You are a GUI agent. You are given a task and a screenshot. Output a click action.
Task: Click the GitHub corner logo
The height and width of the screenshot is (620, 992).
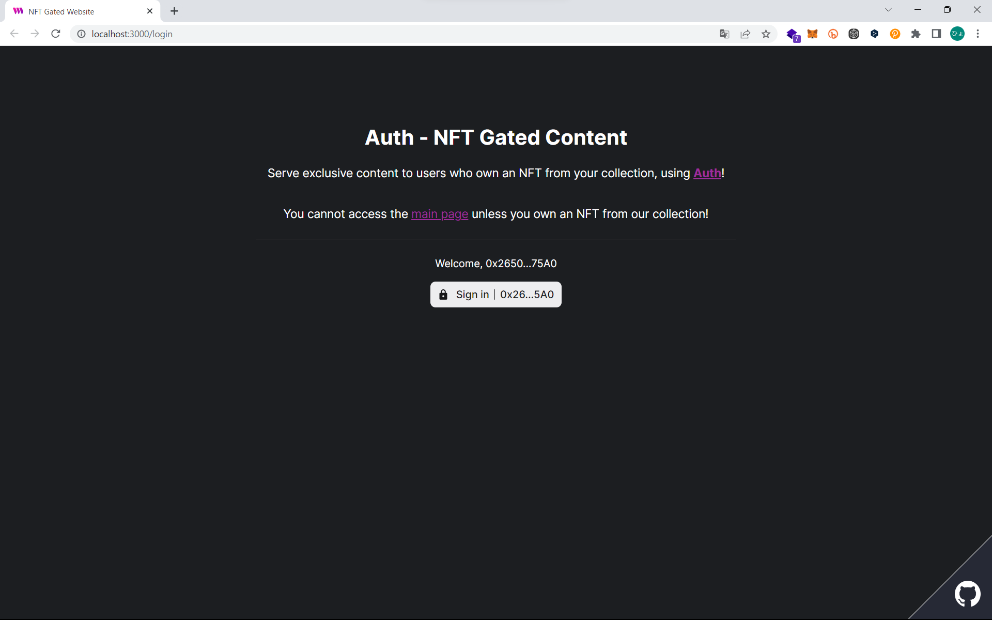[x=967, y=593]
